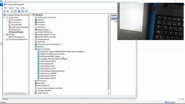Image resolution: width=185 pixels, height=104 pixels.
Task: Click the Local Users and Groups icon
Action: click(x=10, y=27)
